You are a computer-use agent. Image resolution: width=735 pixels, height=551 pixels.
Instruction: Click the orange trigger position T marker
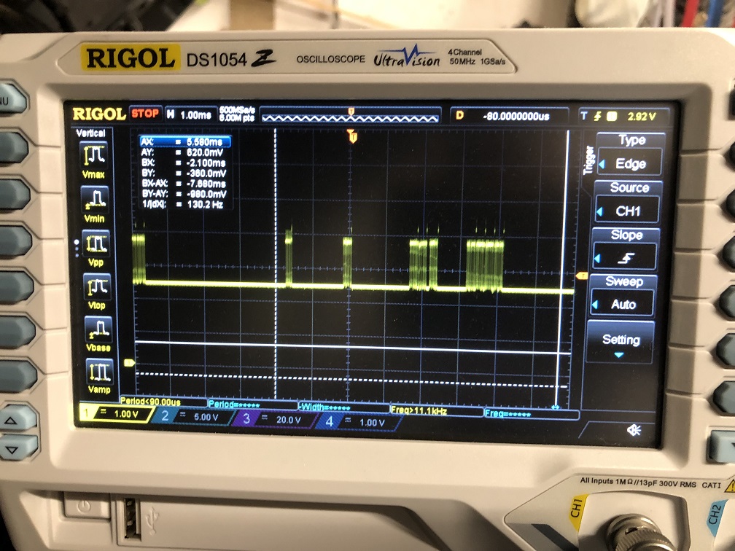click(x=352, y=136)
